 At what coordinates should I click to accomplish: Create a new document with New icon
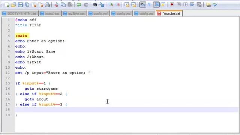(7, 5)
